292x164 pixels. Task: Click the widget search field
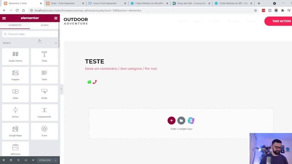tap(30, 34)
